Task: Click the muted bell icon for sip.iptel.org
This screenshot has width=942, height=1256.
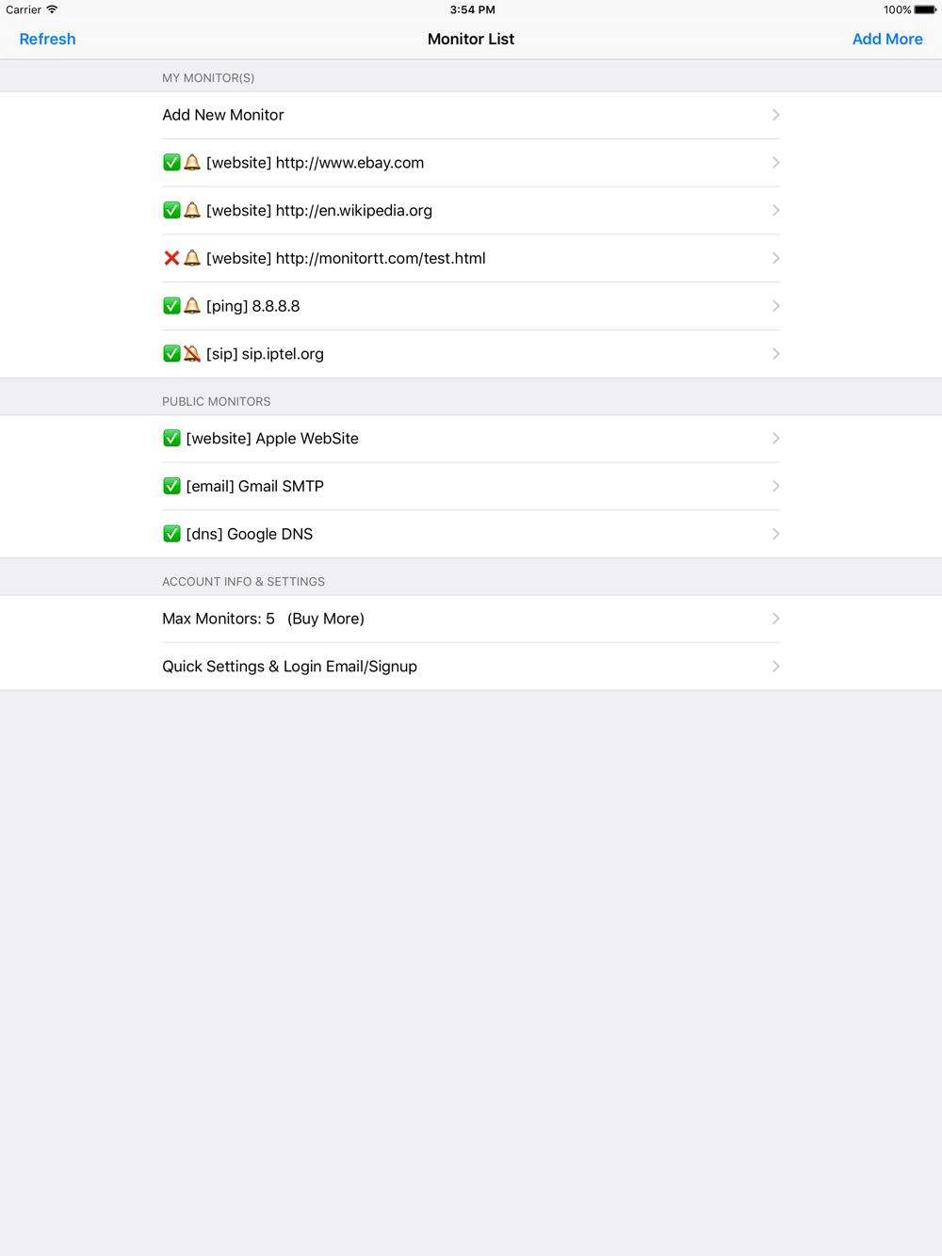Action: point(192,354)
